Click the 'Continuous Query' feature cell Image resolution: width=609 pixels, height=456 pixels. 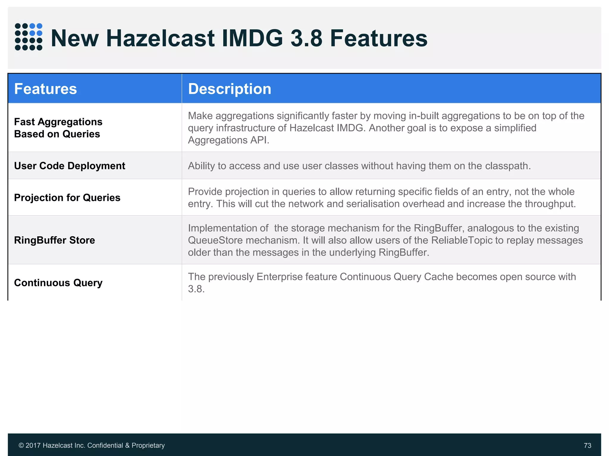tap(58, 283)
